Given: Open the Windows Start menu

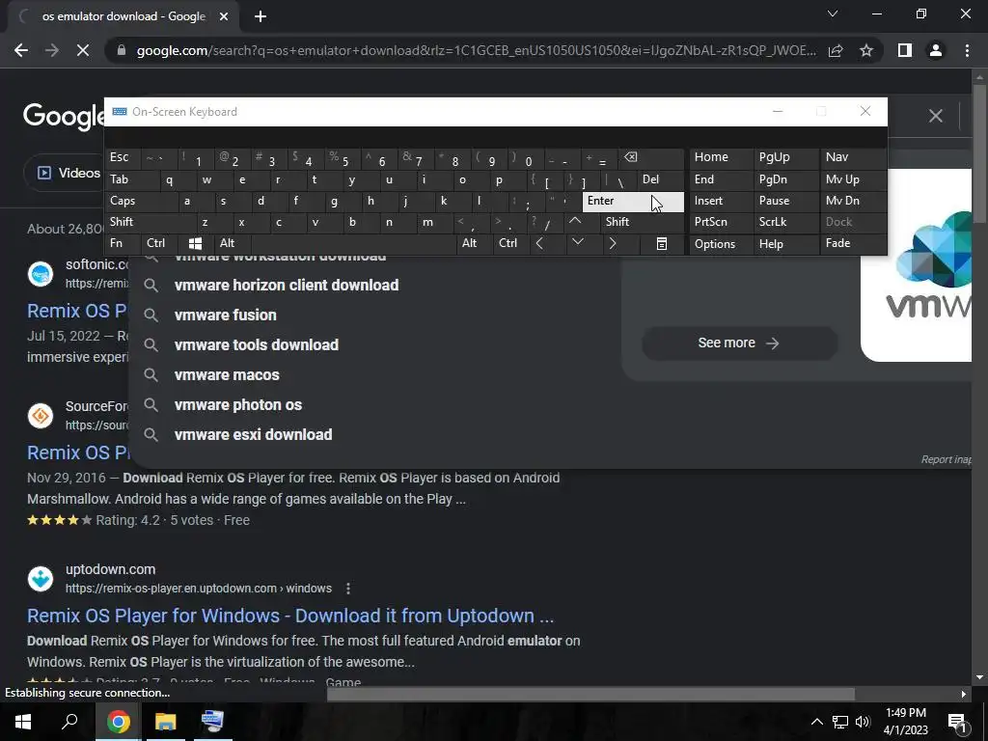Looking at the screenshot, I should [23, 722].
